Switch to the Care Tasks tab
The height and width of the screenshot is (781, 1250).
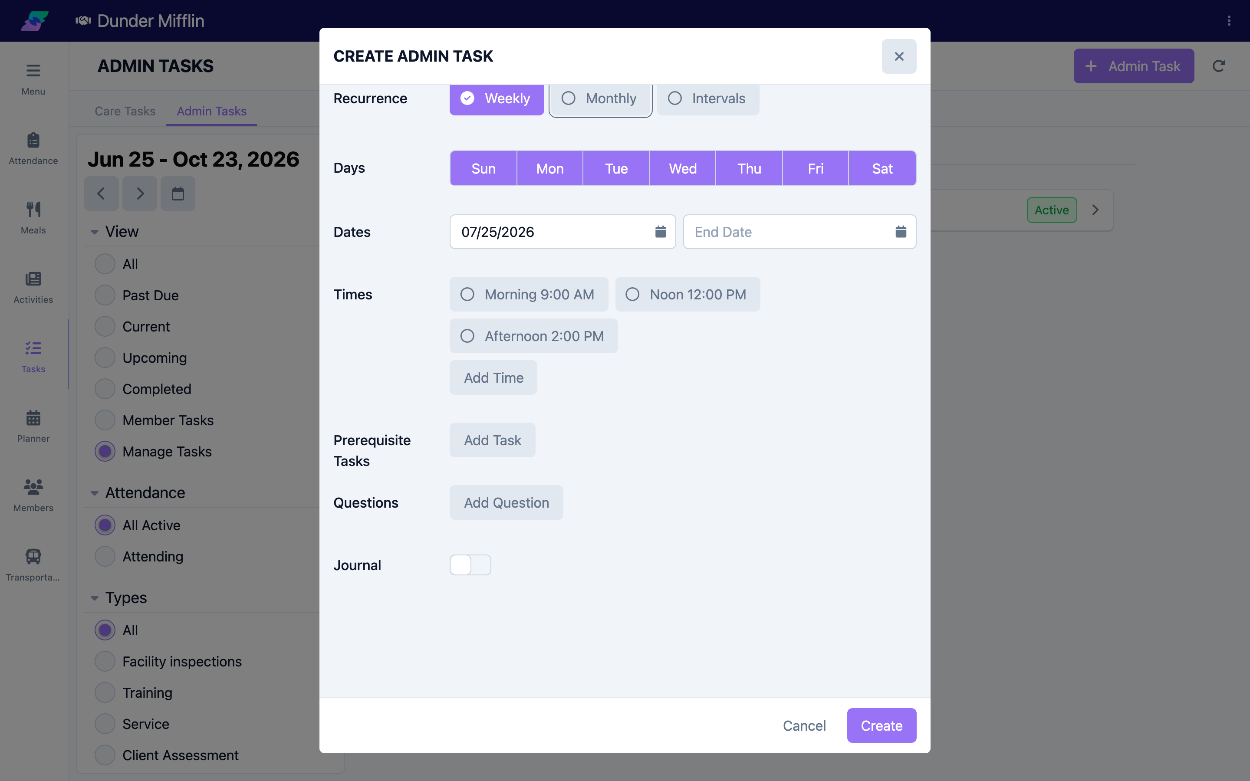tap(125, 111)
